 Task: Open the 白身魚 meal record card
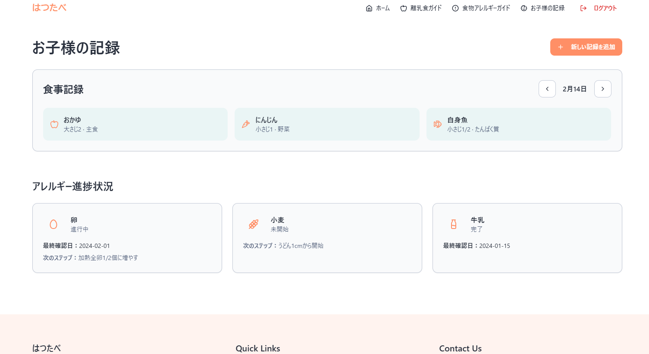519,124
